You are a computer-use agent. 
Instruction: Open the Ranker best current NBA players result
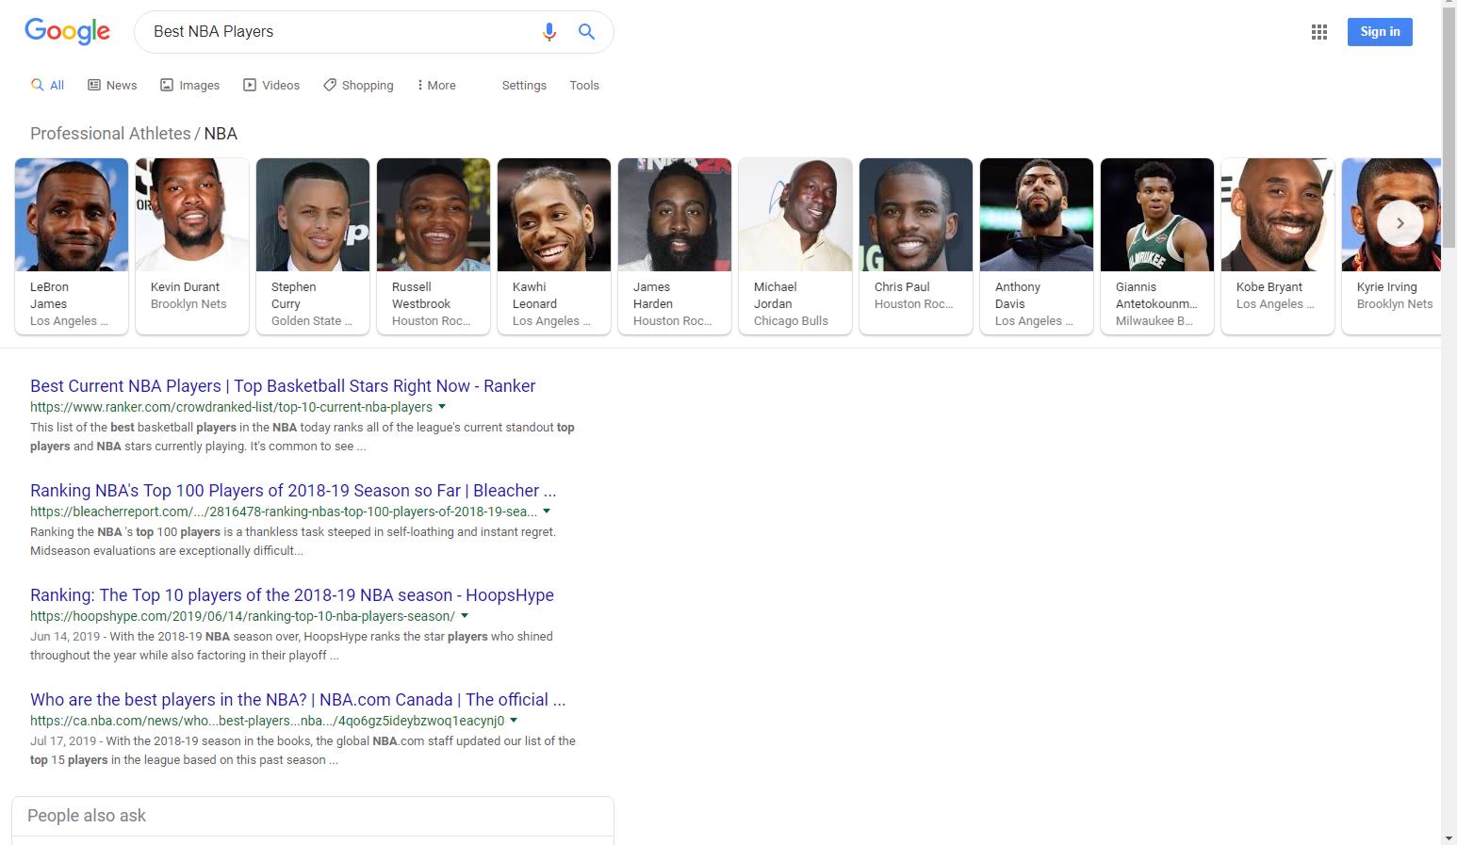282,385
